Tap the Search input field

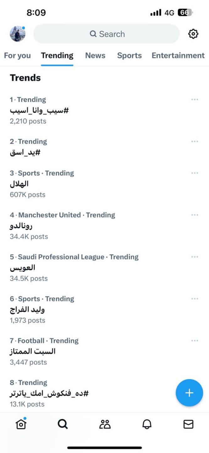coord(107,34)
